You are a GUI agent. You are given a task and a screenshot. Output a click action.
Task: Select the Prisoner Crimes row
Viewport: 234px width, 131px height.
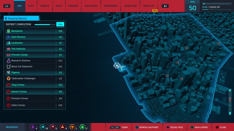(34, 98)
